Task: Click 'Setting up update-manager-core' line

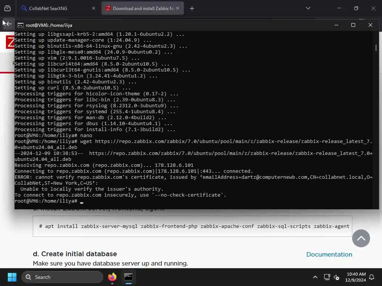Action: (x=83, y=40)
